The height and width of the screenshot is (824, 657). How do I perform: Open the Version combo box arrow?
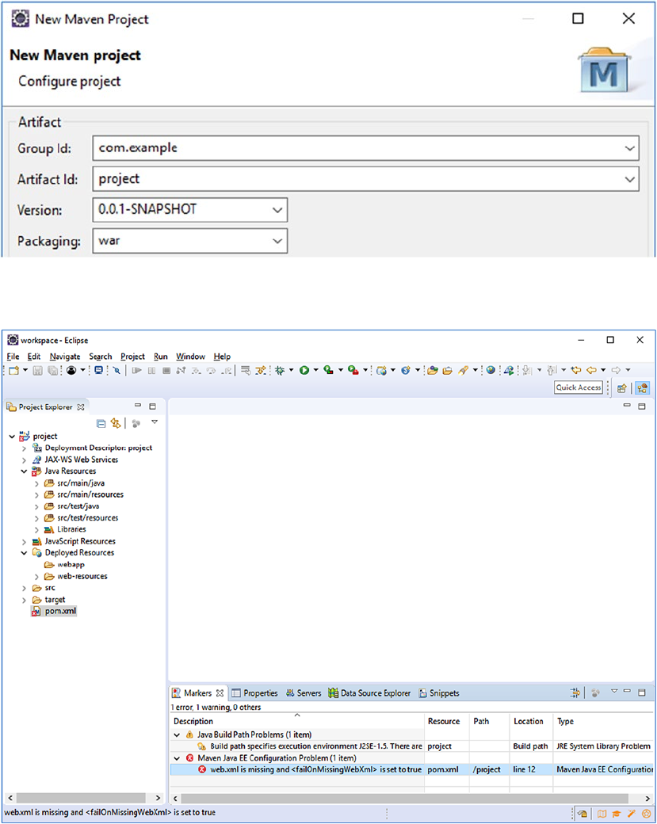277,210
